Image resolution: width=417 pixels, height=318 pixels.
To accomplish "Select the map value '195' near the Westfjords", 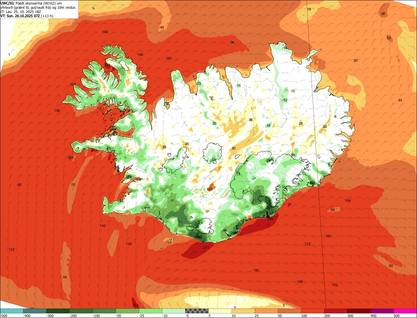I will tap(140, 55).
